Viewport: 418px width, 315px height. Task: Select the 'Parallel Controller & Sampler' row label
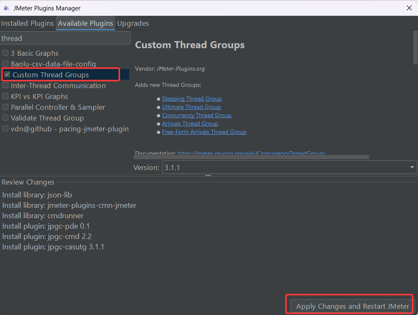58,107
